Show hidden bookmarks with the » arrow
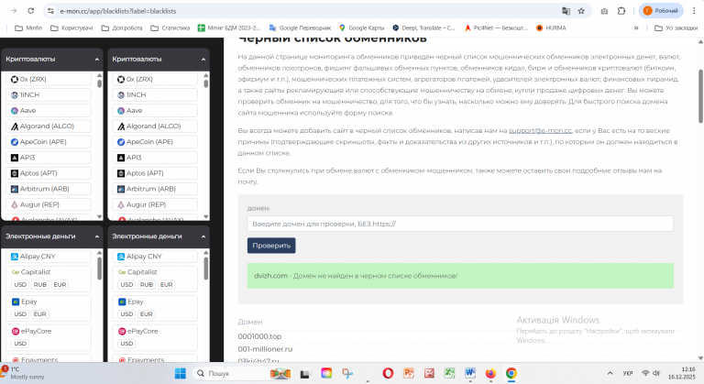This screenshot has width=704, height=384. pos(636,27)
